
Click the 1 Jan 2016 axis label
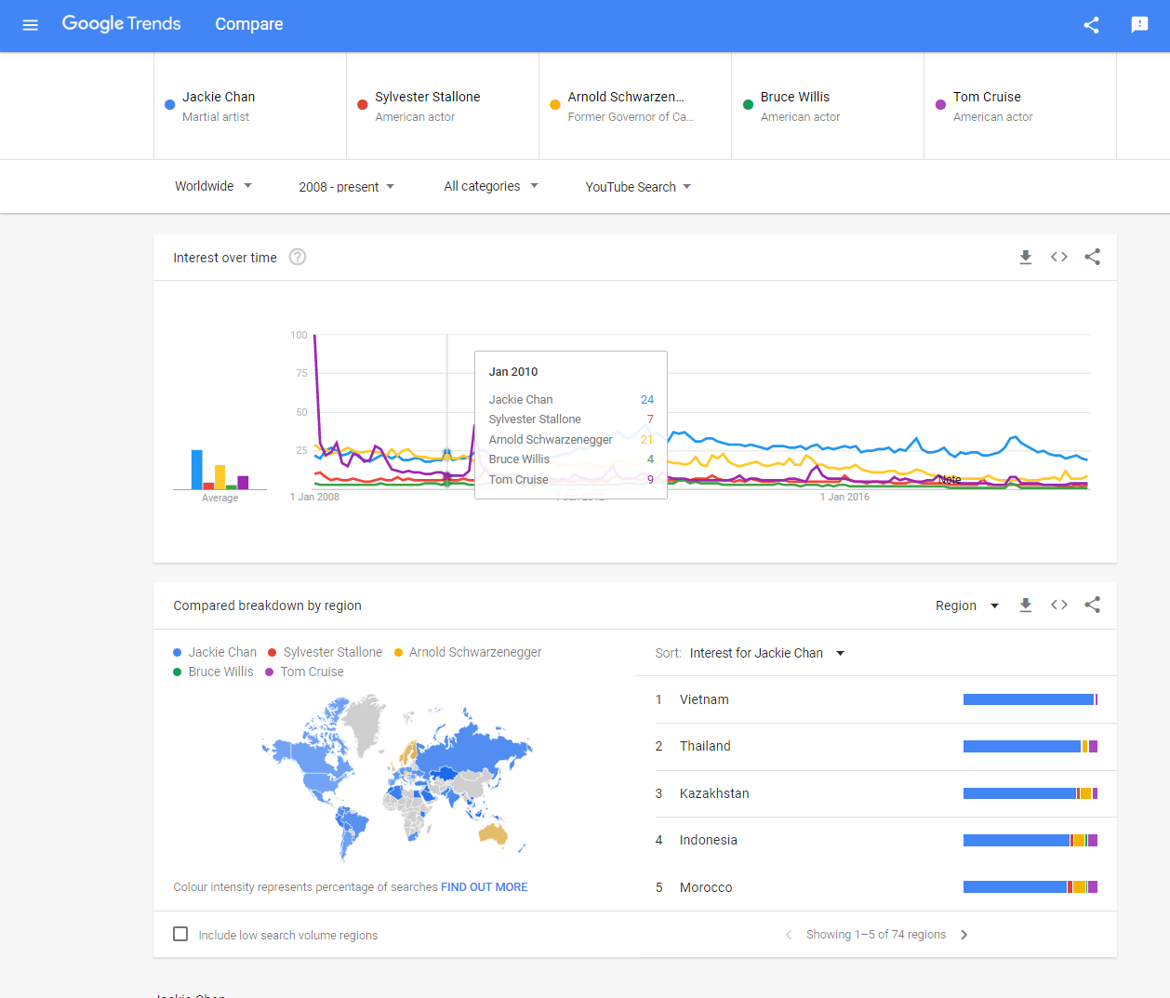tap(844, 497)
